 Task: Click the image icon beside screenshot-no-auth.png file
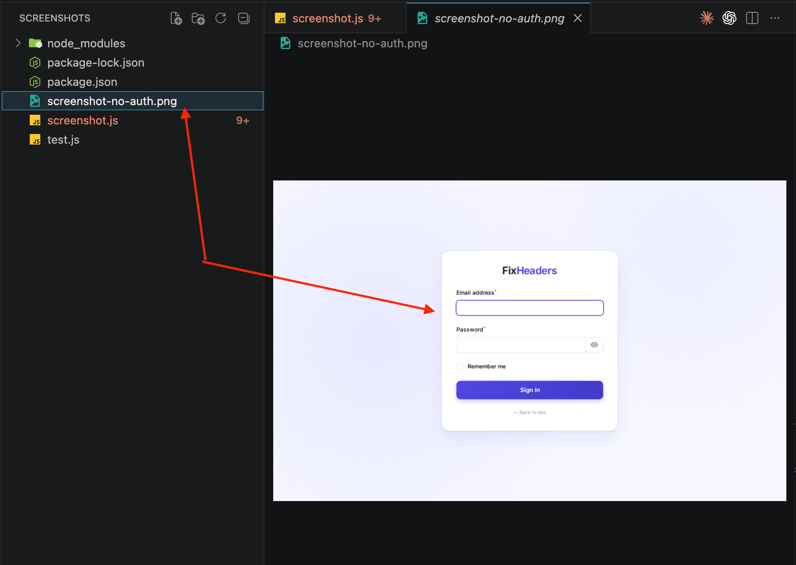tap(35, 101)
